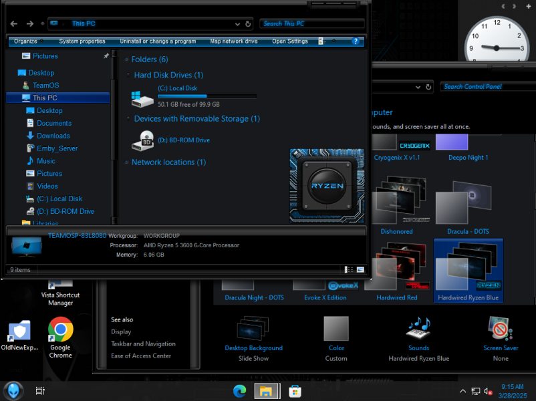Open the alien Start button
The height and width of the screenshot is (401, 536).
[x=13, y=391]
